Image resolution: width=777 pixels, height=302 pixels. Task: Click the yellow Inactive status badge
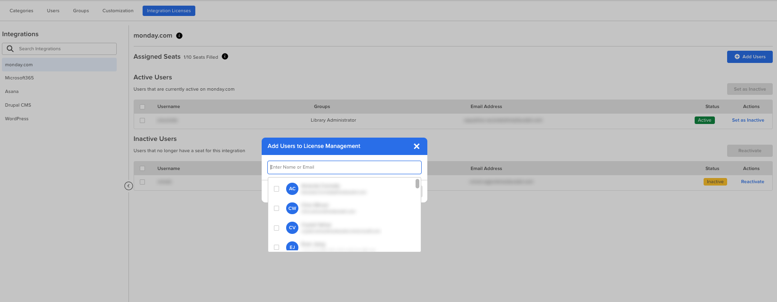[715, 182]
